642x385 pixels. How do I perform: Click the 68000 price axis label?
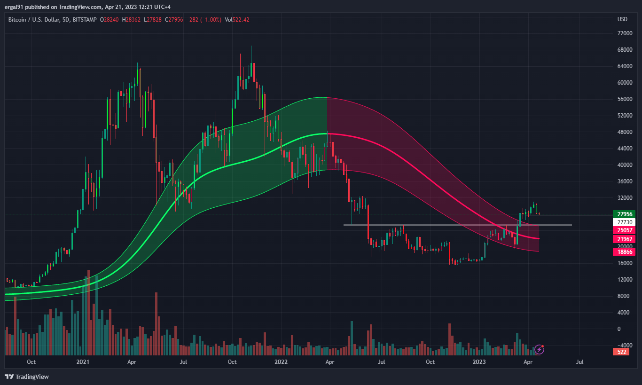[x=624, y=50]
